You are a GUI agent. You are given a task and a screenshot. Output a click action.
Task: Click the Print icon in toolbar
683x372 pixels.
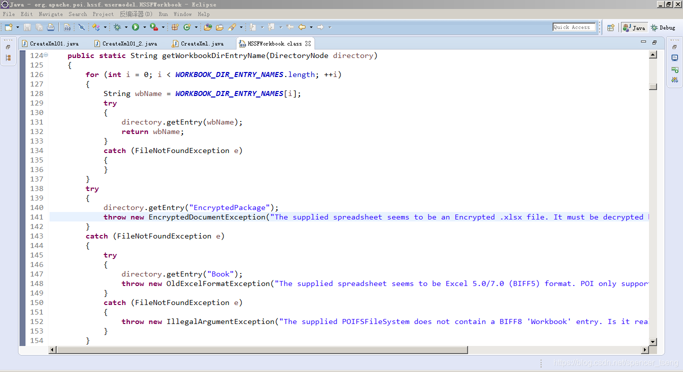coord(50,27)
